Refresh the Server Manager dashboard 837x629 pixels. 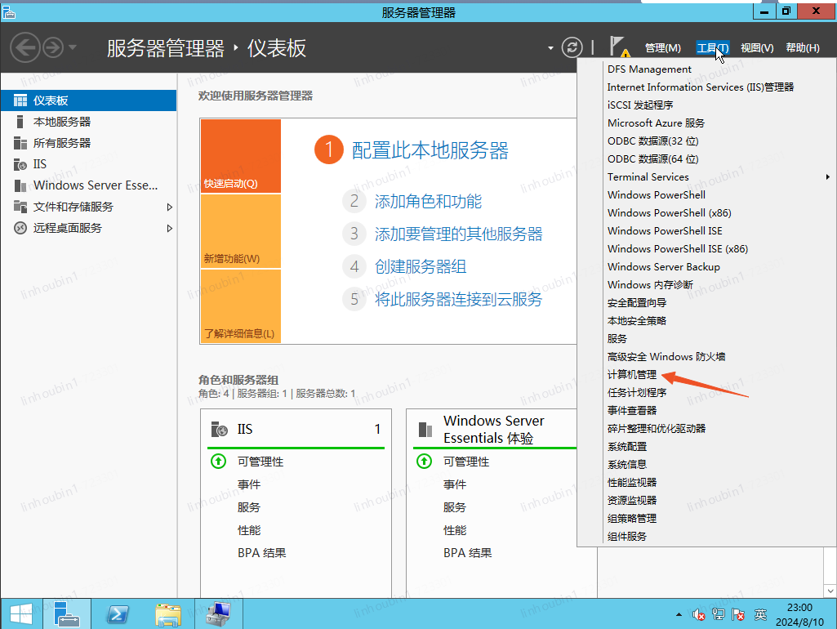(x=572, y=47)
